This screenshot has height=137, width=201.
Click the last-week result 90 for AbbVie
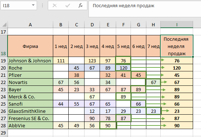click(x=177, y=125)
